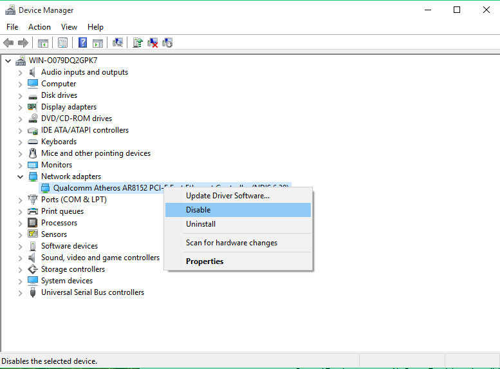Viewport: 500px width, 369px height.
Task: Click the IDE ATA/ATAPI controllers icon
Action: 33,130
